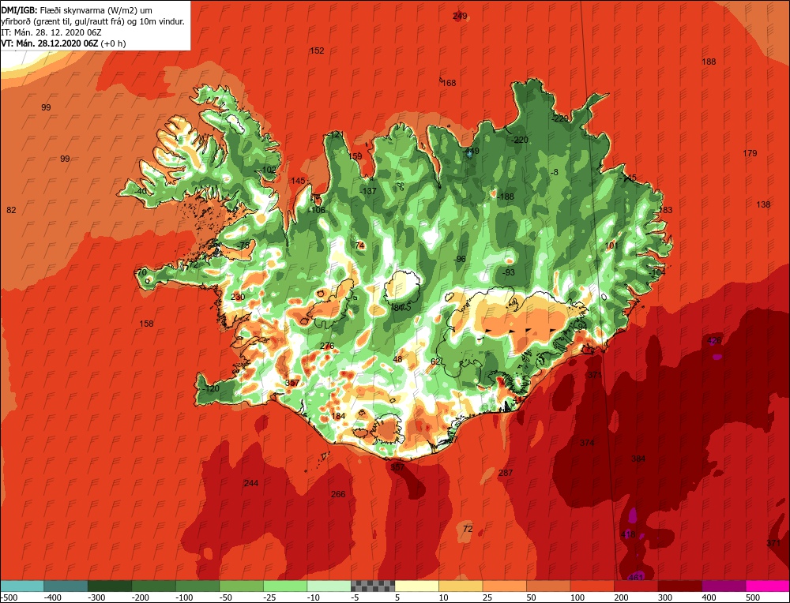The width and height of the screenshot is (790, 603).
Task: Click the value '-96' in central Iceland
Action: click(459, 259)
